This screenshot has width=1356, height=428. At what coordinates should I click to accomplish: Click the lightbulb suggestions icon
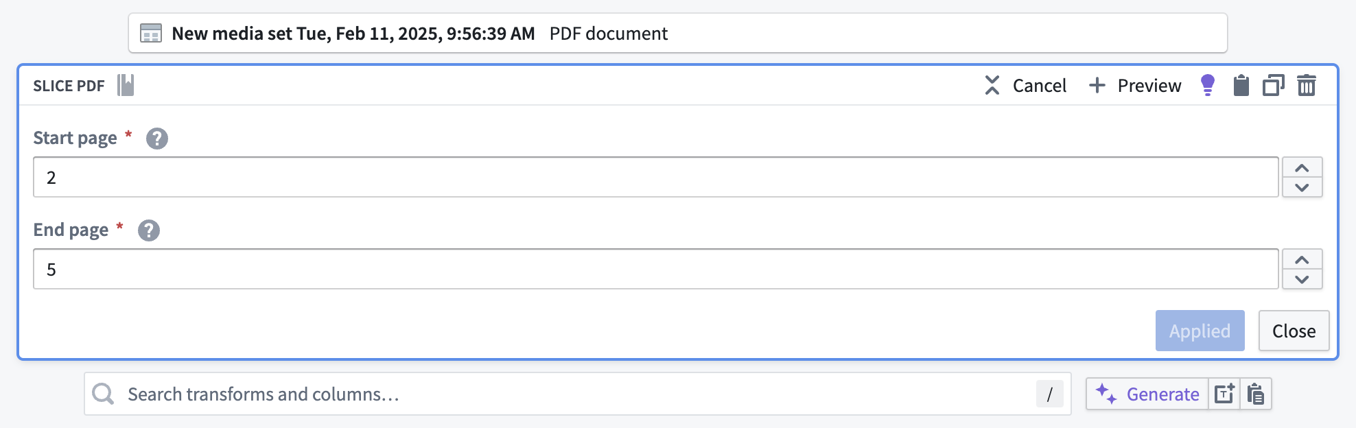pyautogui.click(x=1208, y=85)
